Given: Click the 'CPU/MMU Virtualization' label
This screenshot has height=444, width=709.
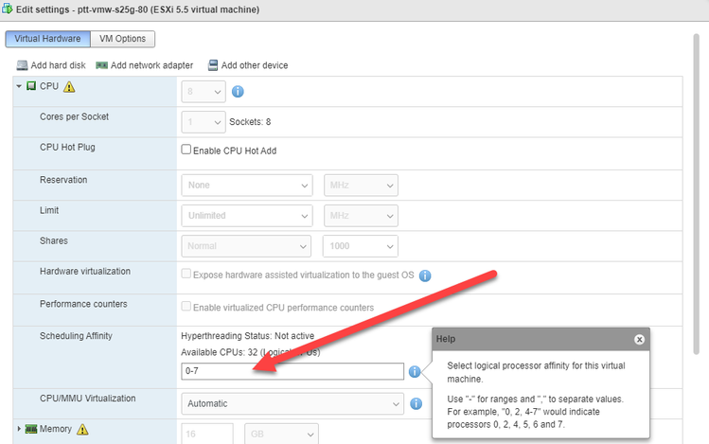Looking at the screenshot, I should [88, 399].
